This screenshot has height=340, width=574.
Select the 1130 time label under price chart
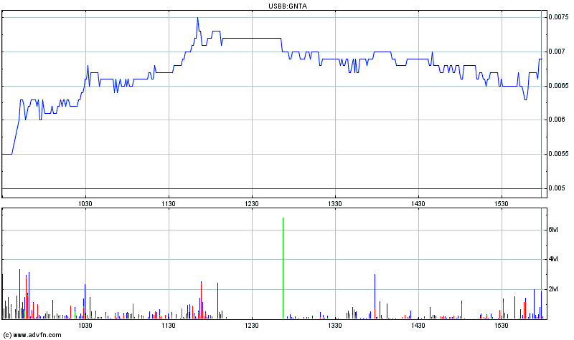169,203
